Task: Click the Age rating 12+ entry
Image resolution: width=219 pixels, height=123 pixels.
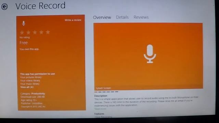Action: [x=29, y=100]
